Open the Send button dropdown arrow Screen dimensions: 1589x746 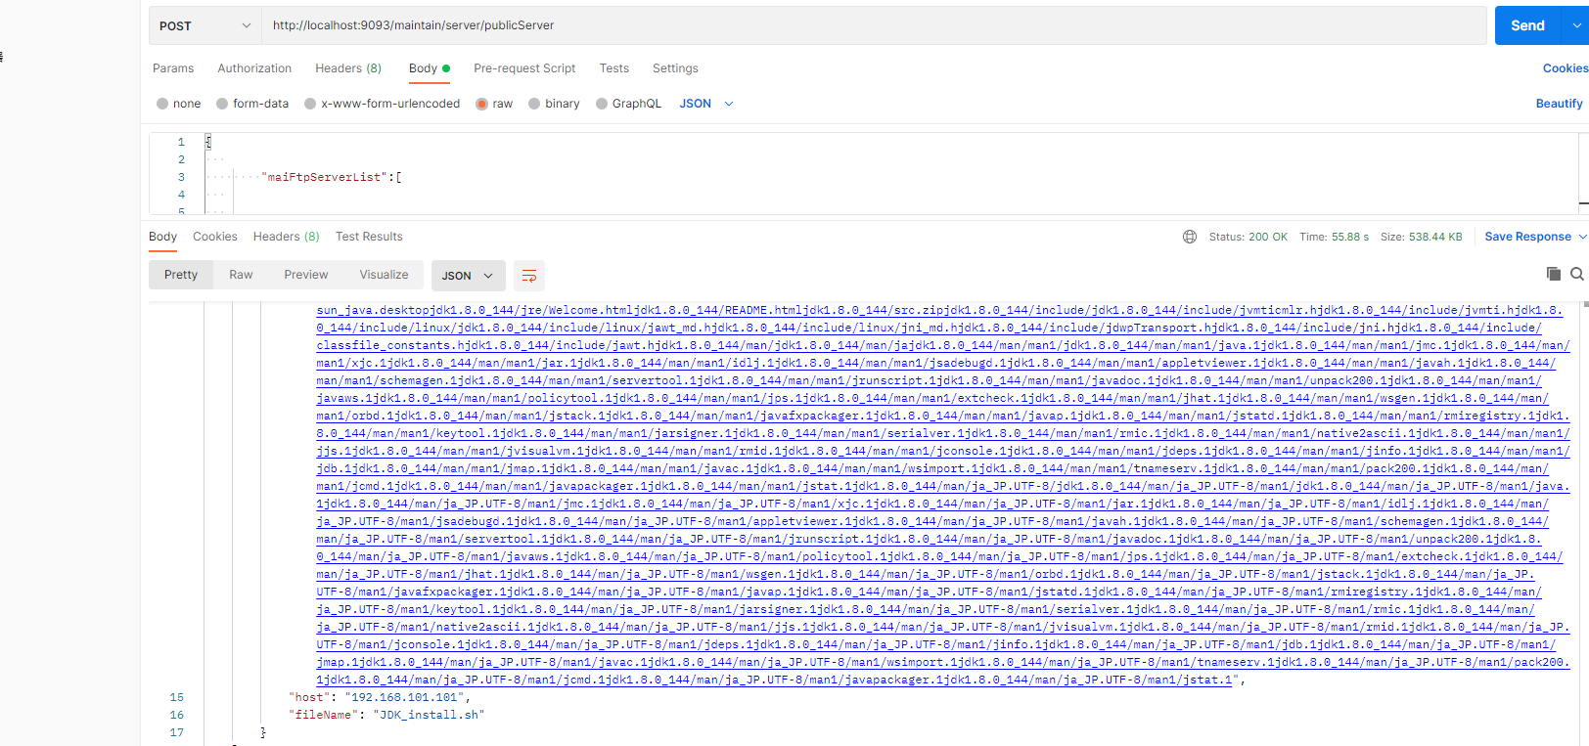click(x=1575, y=25)
